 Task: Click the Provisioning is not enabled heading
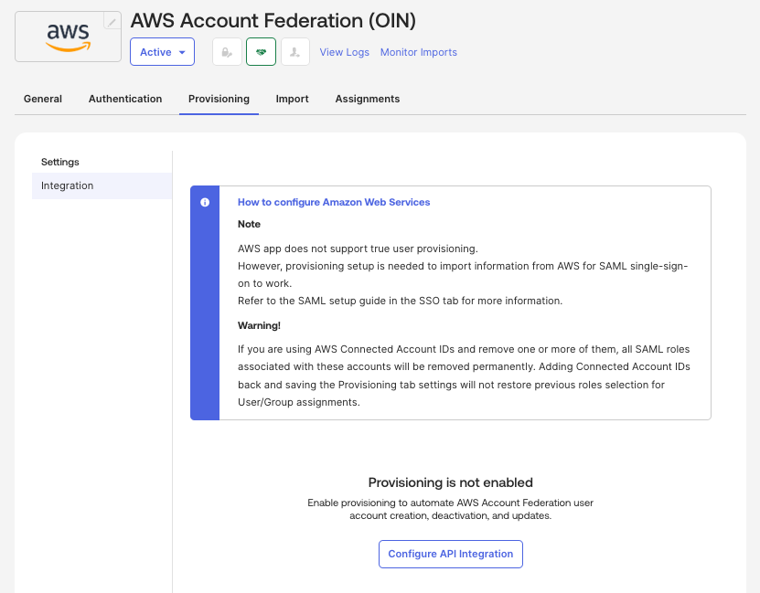click(450, 482)
